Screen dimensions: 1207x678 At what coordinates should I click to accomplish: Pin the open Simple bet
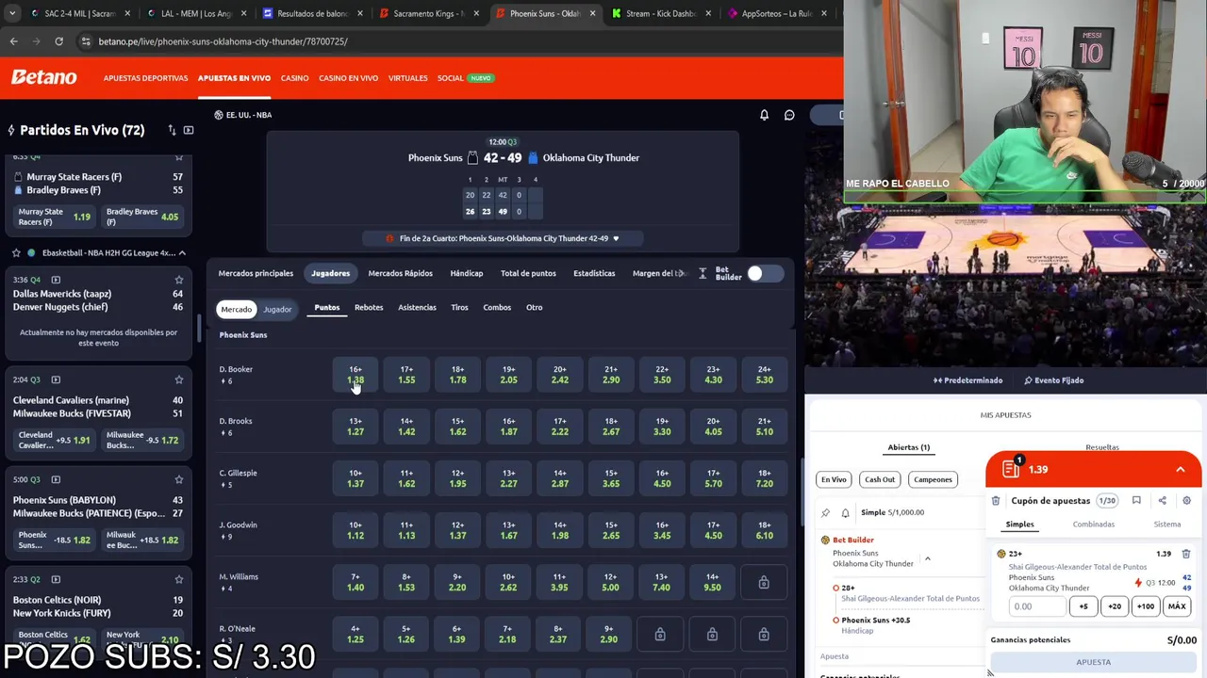coord(825,512)
